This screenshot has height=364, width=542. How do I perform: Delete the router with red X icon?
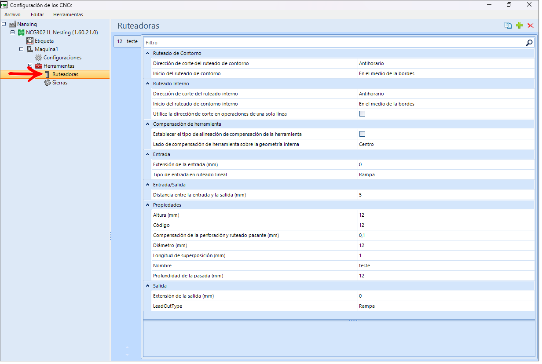coord(530,25)
